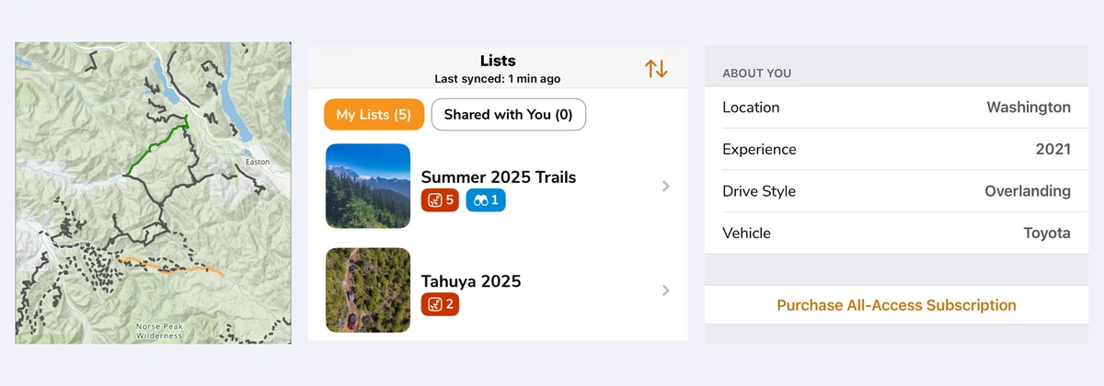Click the blue binoculars badge showing 1
The width and height of the screenshot is (1104, 386).
(486, 199)
